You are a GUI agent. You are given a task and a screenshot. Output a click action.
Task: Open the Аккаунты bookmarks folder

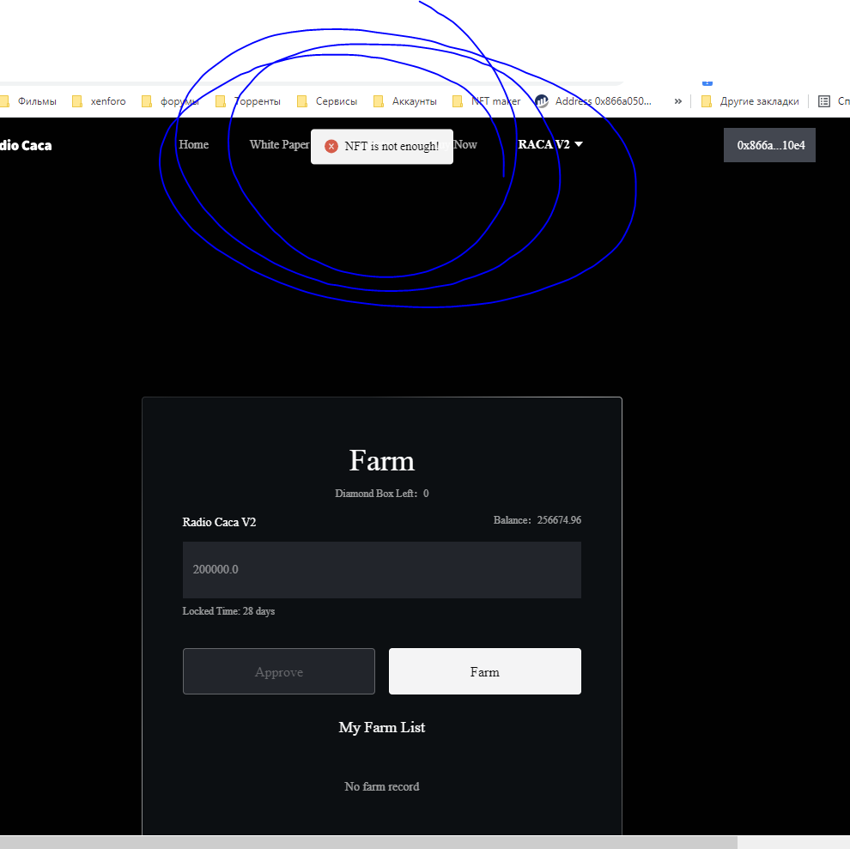tap(405, 101)
